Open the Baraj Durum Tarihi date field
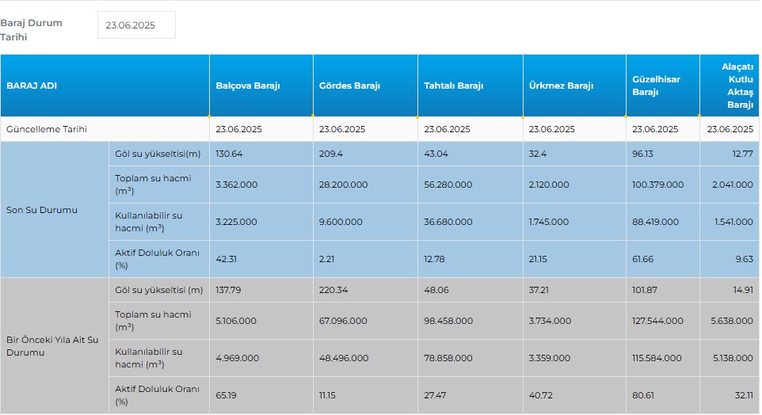Viewport: 762px width, 415px height. point(136,25)
